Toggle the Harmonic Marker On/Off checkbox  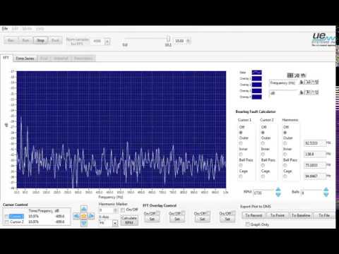(x=123, y=210)
